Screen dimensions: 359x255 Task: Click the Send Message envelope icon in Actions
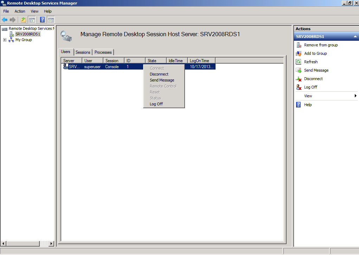point(299,71)
